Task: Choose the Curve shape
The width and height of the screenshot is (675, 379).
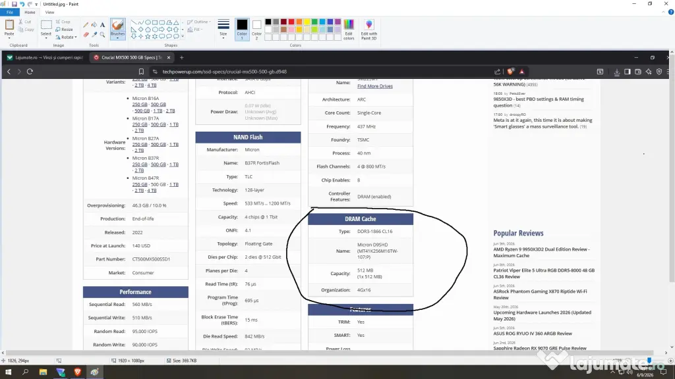Action: tap(141, 22)
